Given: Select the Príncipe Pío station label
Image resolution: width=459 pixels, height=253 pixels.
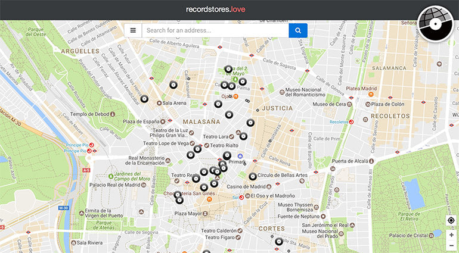Looking at the screenshot, I should pyautogui.click(x=76, y=145).
